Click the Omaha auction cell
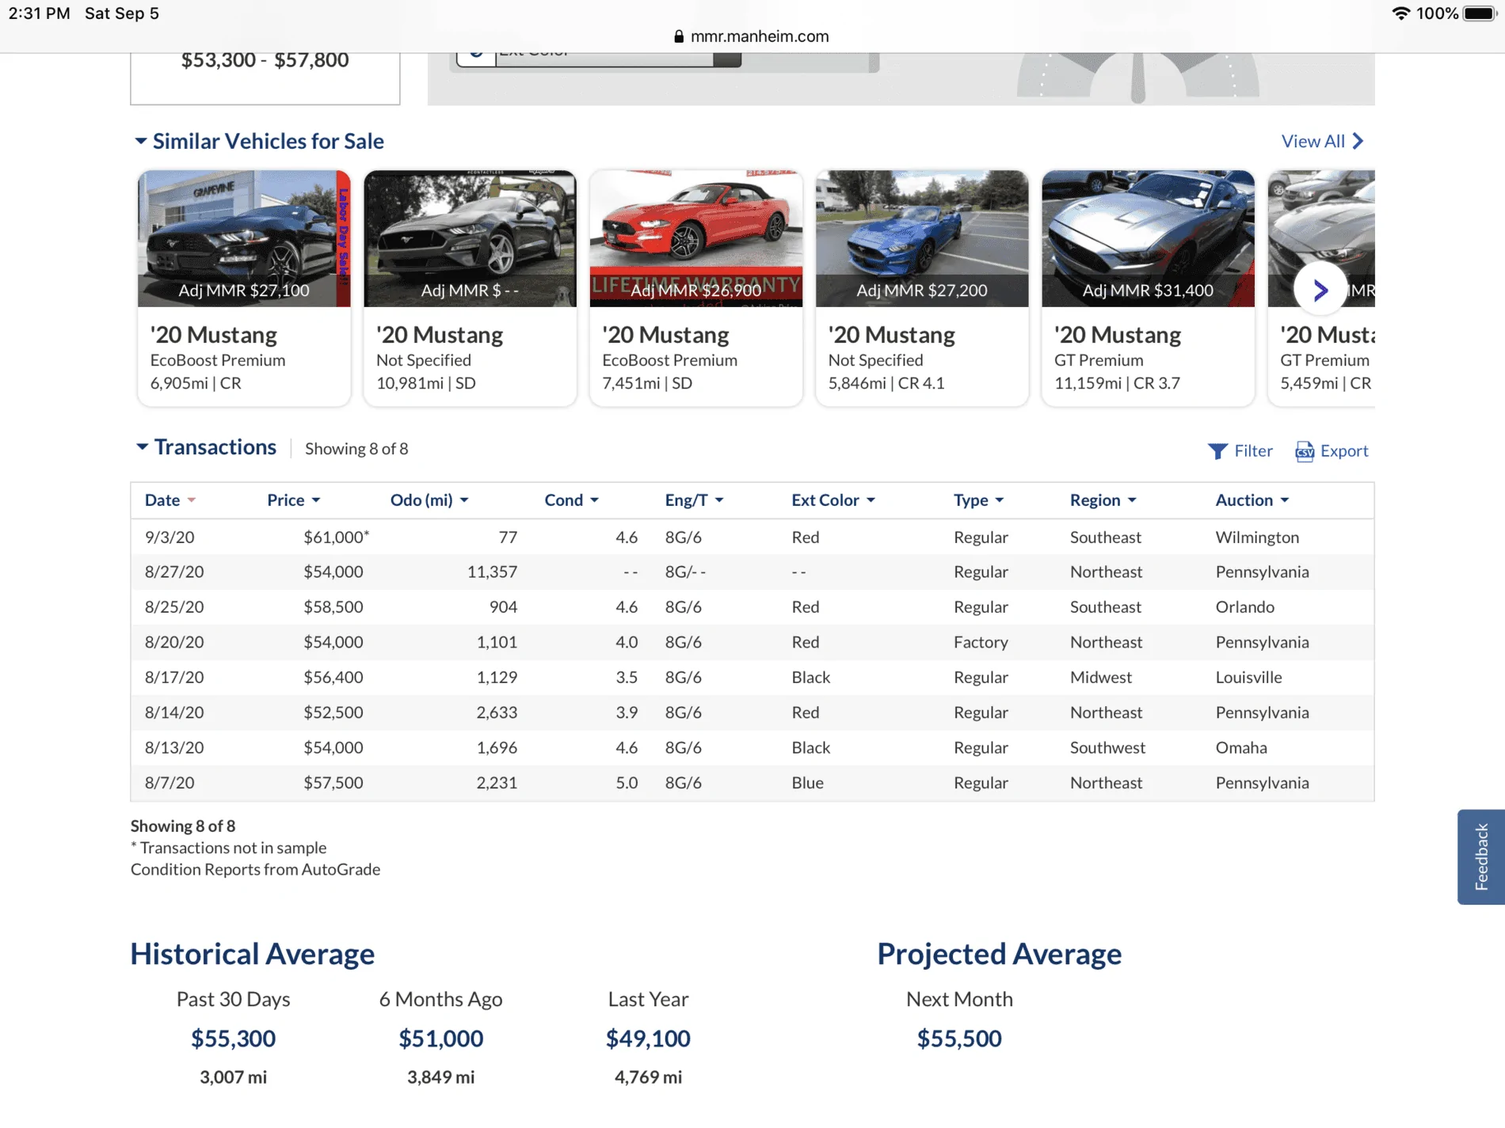This screenshot has width=1505, height=1128. (x=1241, y=747)
